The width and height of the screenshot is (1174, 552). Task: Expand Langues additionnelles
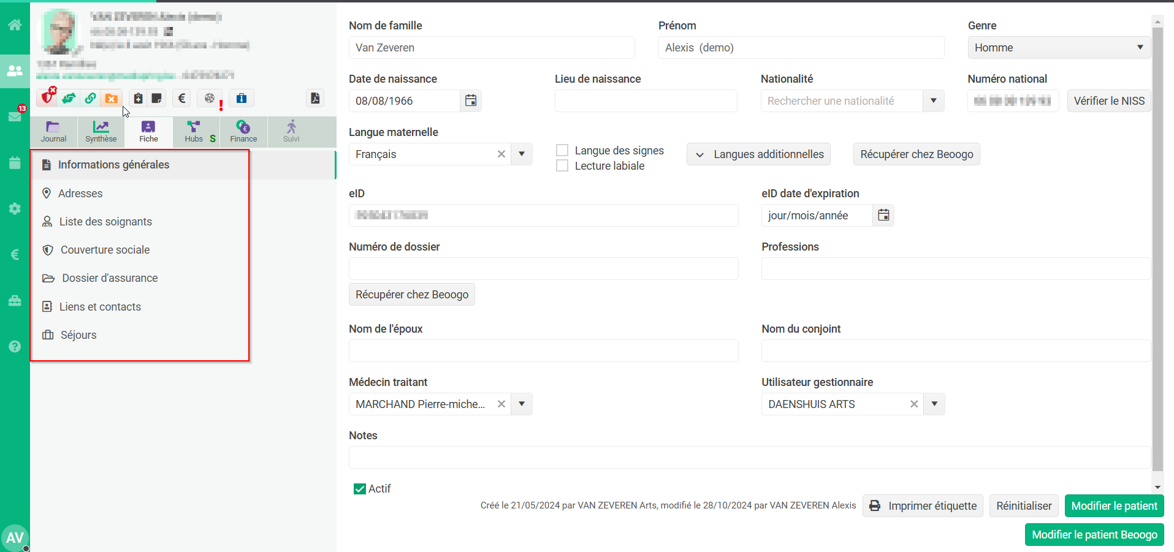(759, 154)
